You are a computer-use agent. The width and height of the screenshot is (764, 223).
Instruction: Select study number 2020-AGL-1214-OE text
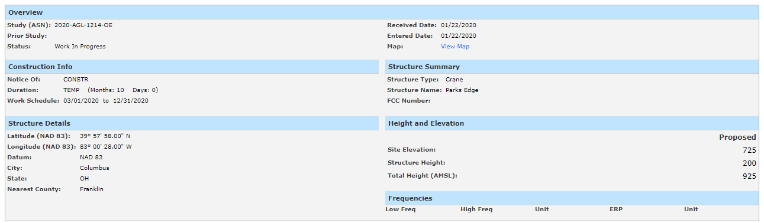coord(83,25)
